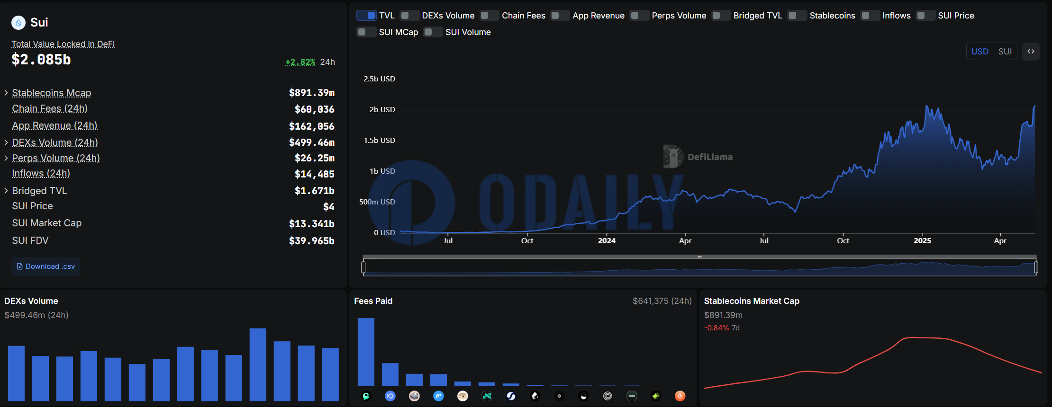The image size is (1052, 407).
Task: Click the $13.341b SUI Market Cap value
Action: pos(312,224)
